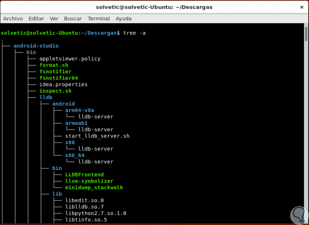Click llvm-symbolizer in the tree
Viewport: 309px width, 225px height.
(x=89, y=181)
